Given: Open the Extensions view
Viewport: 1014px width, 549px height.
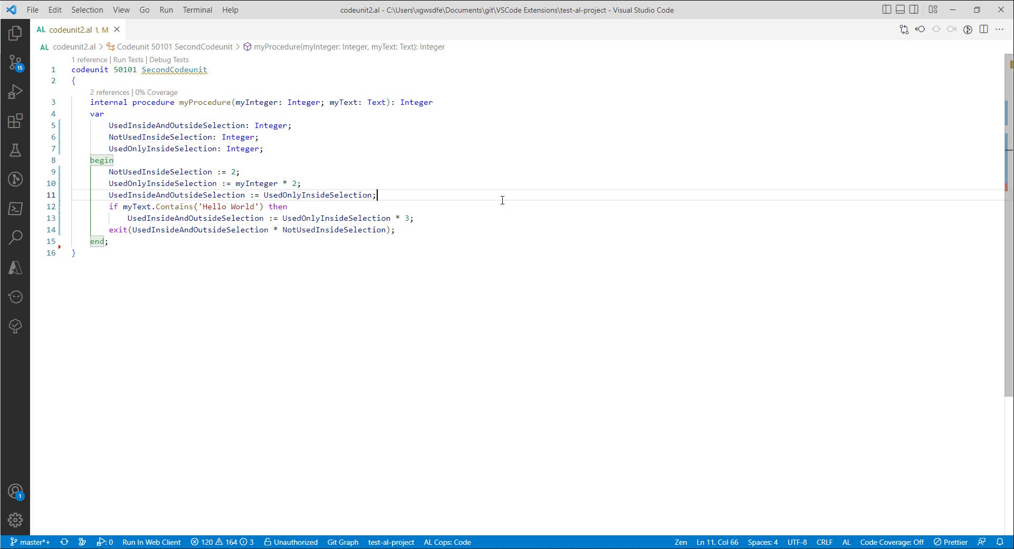Looking at the screenshot, I should (15, 121).
